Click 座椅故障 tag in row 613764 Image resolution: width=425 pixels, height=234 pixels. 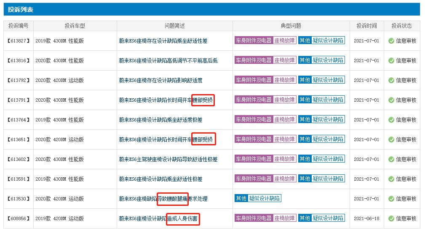[285, 119]
